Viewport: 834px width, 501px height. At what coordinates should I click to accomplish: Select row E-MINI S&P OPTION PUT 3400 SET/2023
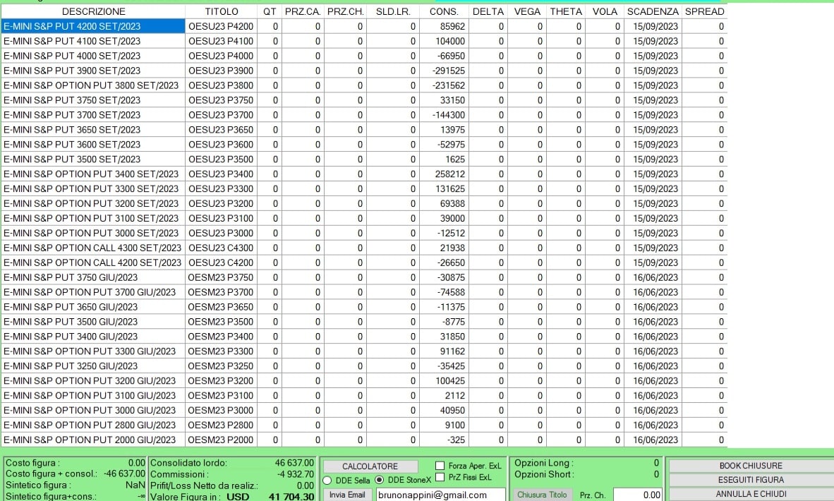point(364,174)
